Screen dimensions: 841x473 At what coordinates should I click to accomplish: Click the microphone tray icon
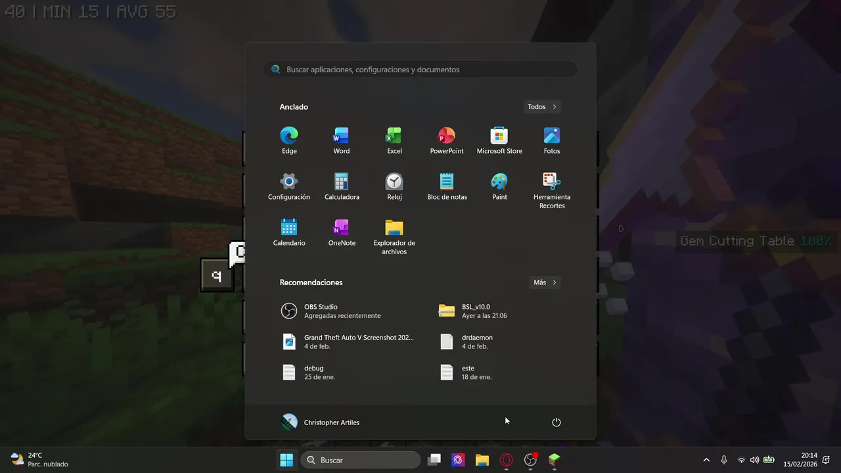pyautogui.click(x=724, y=460)
